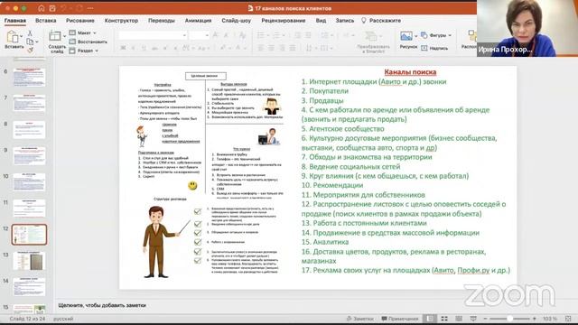
Task: Open the Анимация tab
Action: point(199,21)
